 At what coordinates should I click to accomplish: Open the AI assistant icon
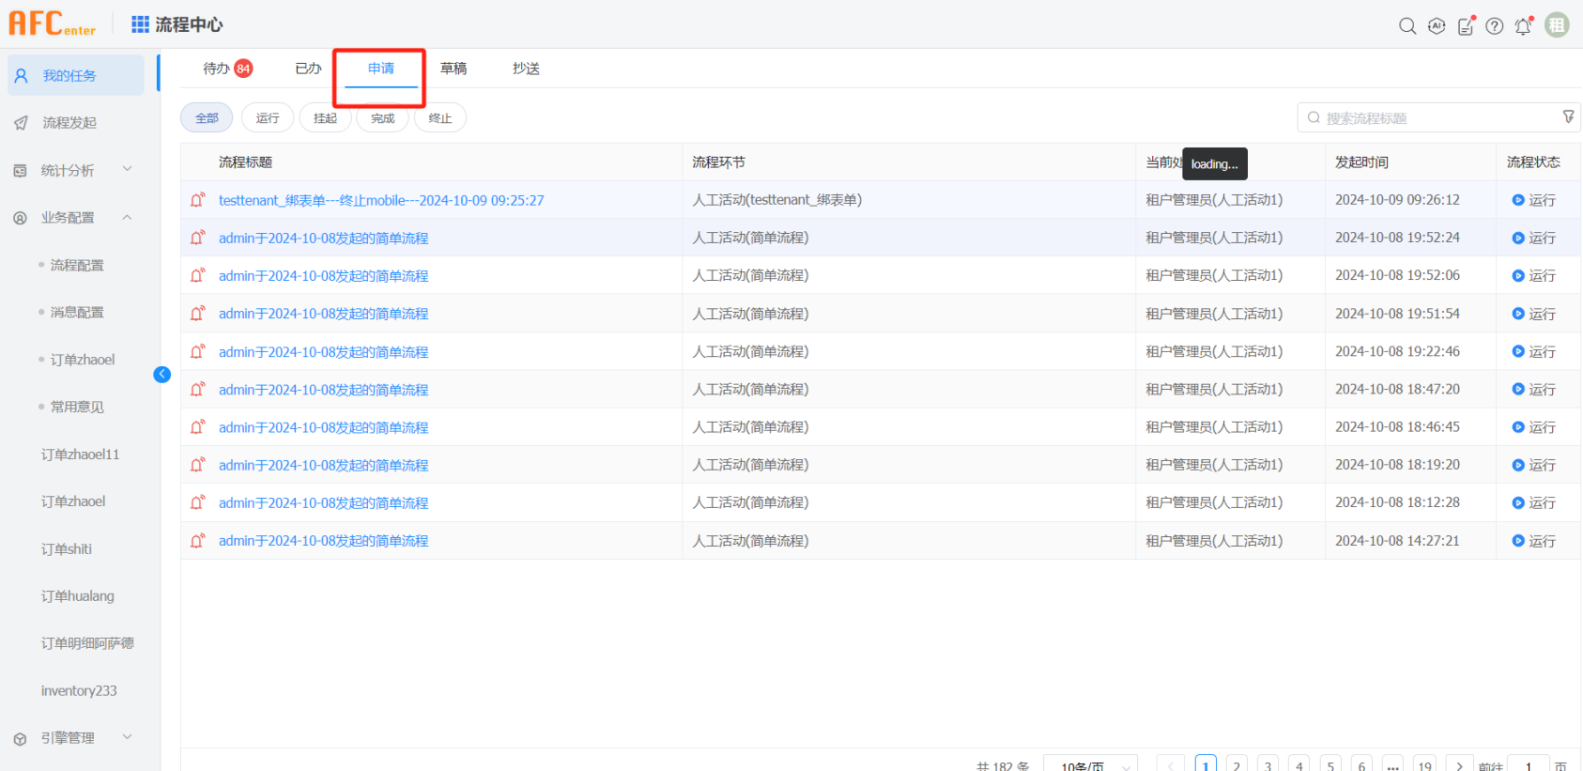(1436, 26)
